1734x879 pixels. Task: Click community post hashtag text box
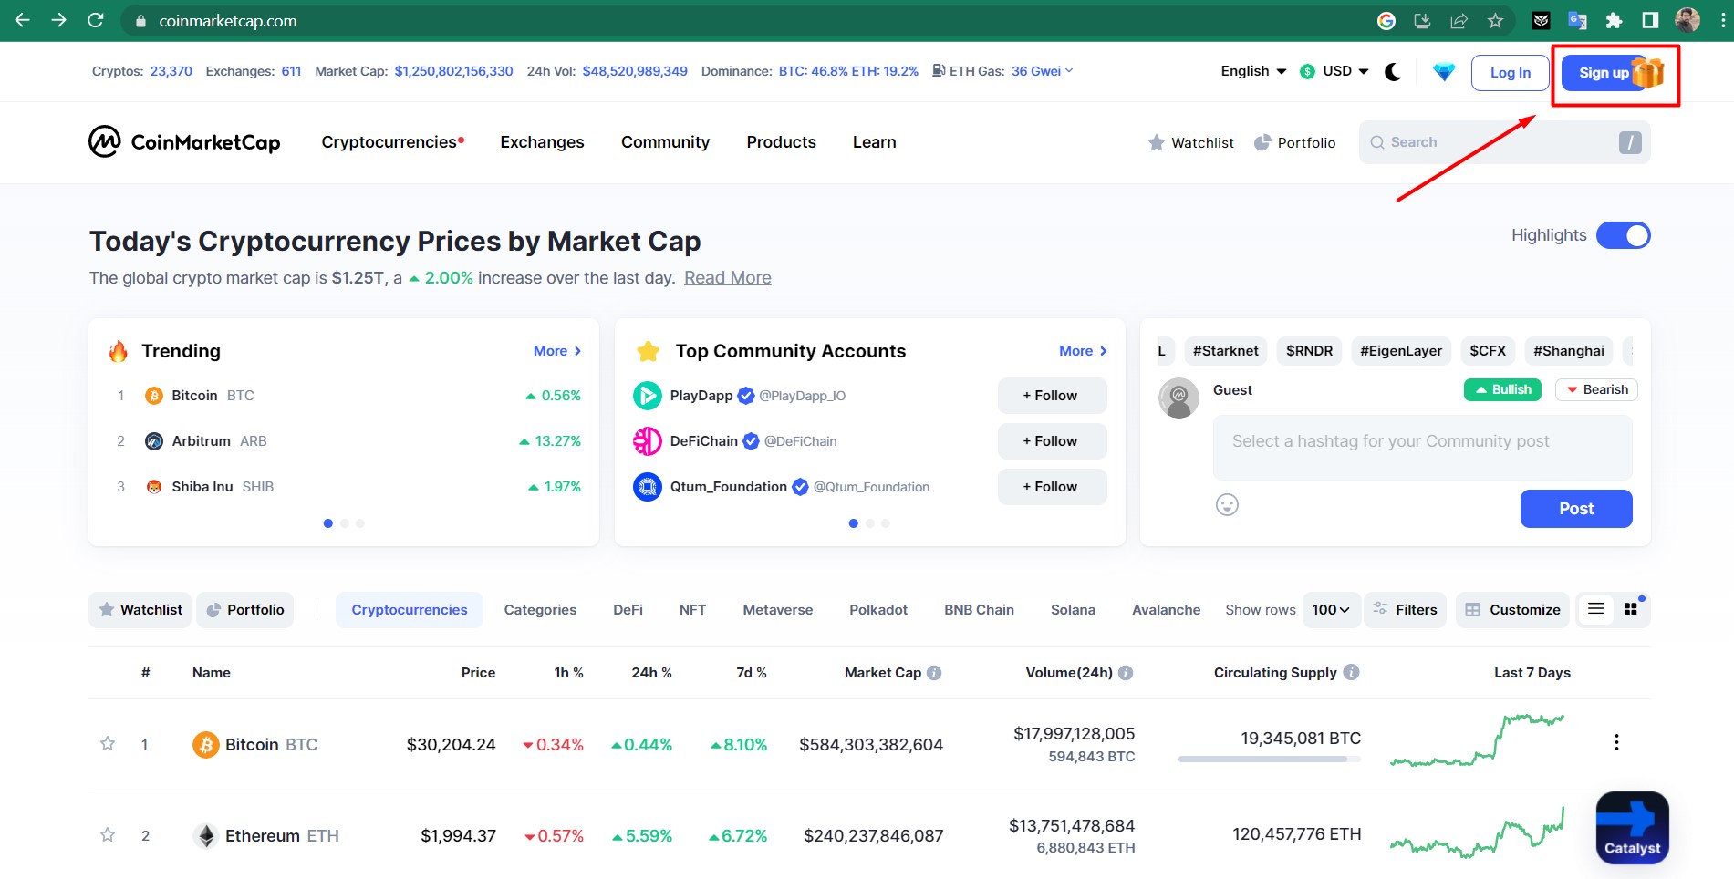1422,447
